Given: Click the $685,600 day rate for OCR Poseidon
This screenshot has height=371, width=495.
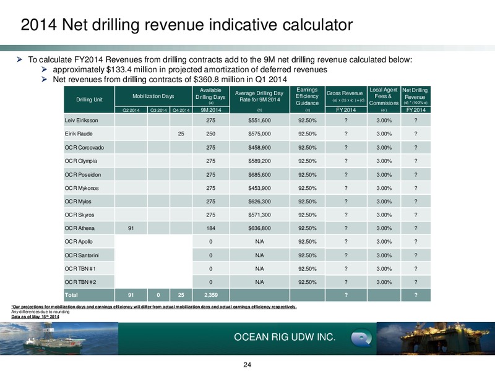Looking at the screenshot, I should pos(259,174).
